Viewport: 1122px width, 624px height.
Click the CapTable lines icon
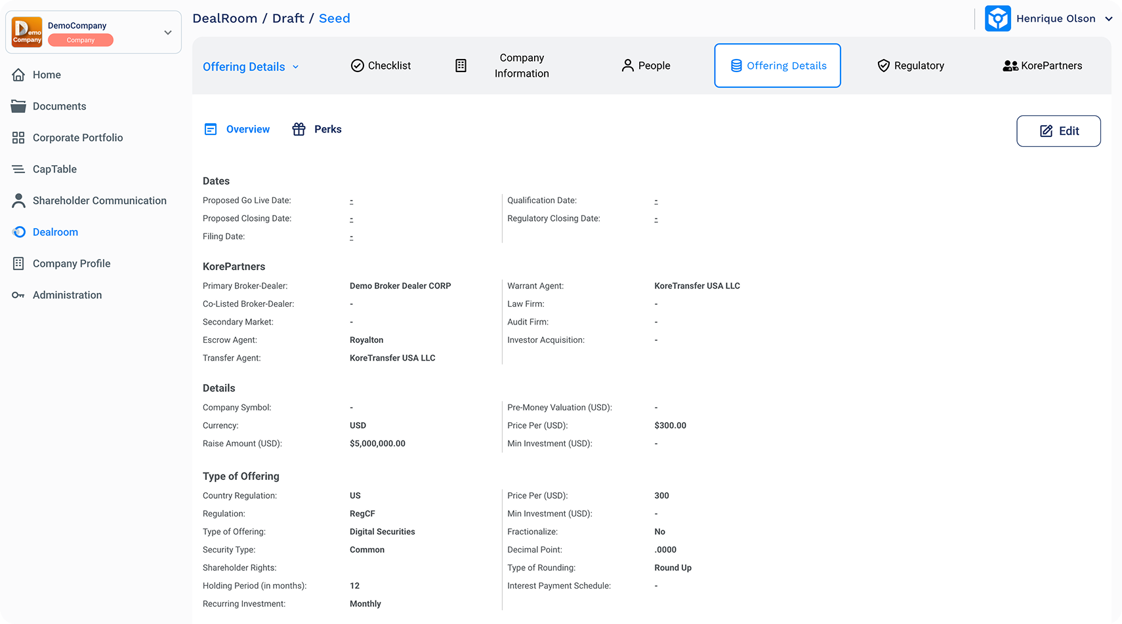18,169
